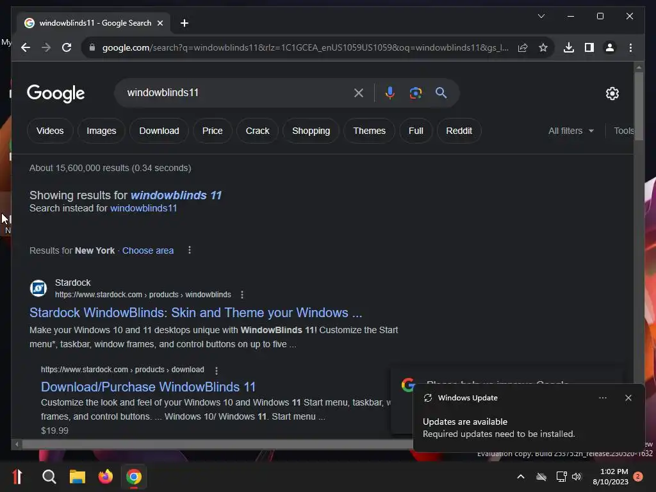
Task: Click the windowblinds11 search input field
Action: pos(234,93)
